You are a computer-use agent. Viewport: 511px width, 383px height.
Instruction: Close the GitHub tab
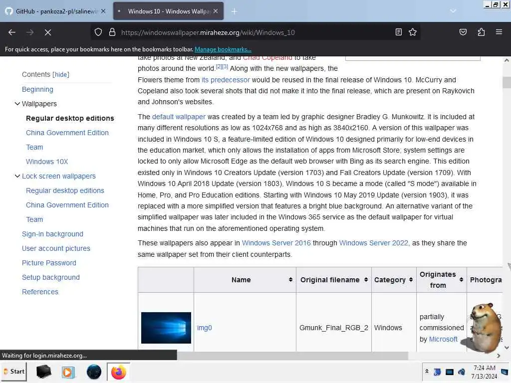[x=103, y=11]
